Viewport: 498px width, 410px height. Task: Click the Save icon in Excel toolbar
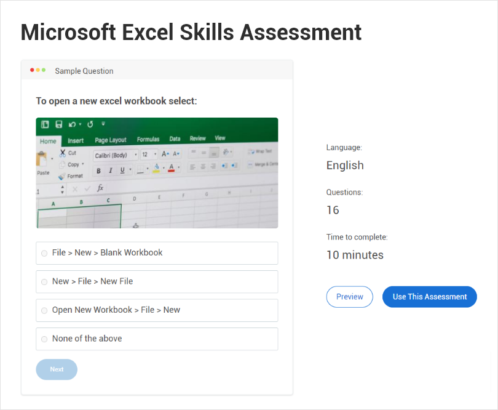tap(58, 124)
